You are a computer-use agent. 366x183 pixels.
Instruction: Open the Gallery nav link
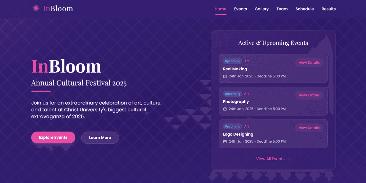pos(262,9)
